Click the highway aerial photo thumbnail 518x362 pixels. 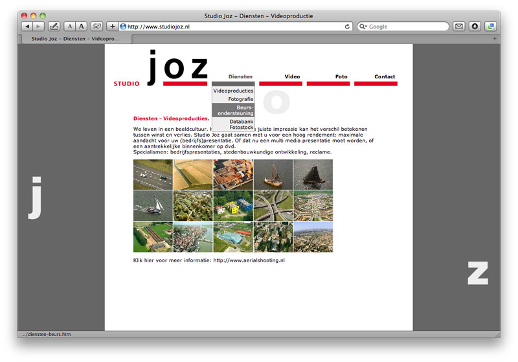[x=153, y=174]
